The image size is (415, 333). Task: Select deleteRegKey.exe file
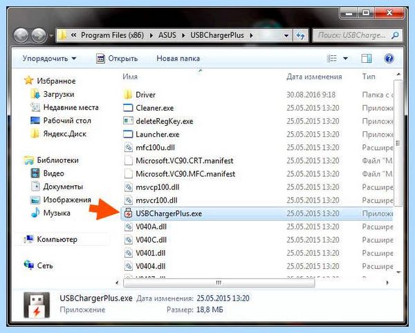click(x=165, y=121)
